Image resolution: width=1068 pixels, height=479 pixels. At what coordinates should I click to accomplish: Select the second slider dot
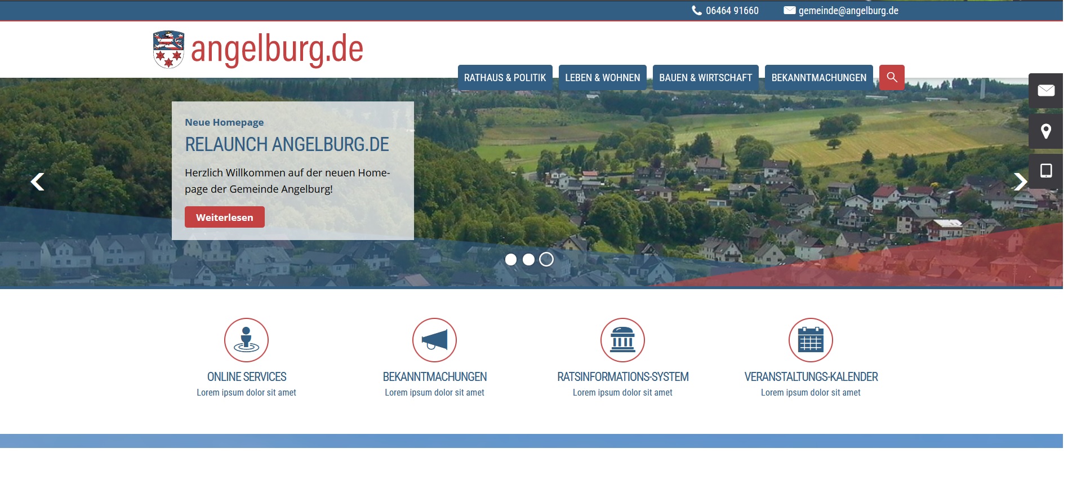tap(528, 259)
